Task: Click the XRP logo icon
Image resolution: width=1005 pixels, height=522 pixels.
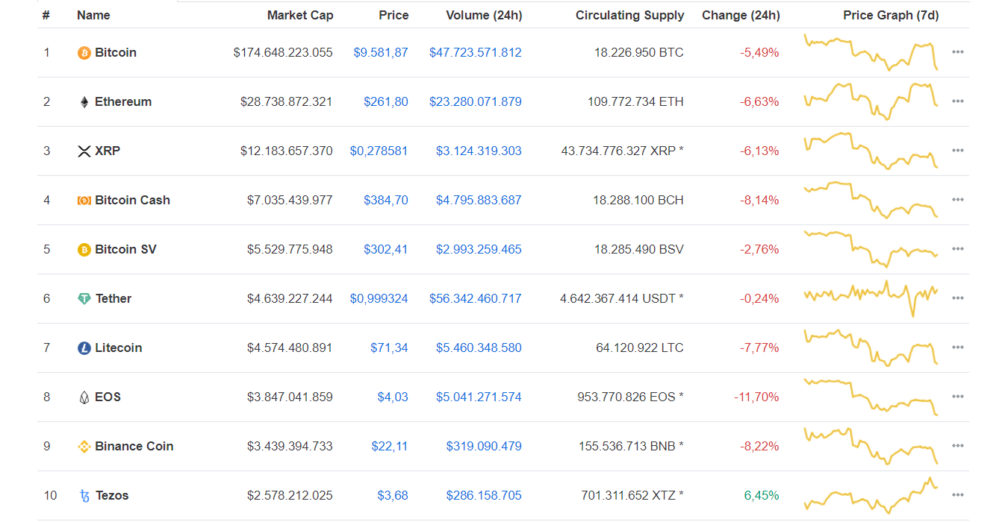Action: [x=84, y=151]
